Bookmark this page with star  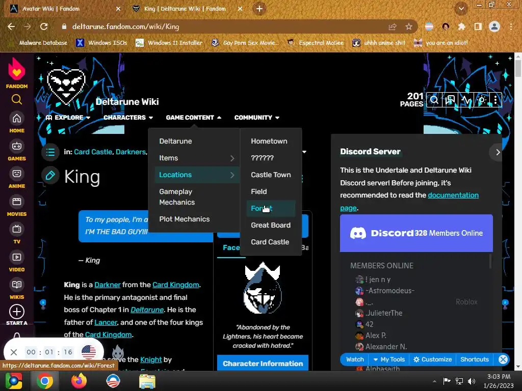(x=409, y=26)
